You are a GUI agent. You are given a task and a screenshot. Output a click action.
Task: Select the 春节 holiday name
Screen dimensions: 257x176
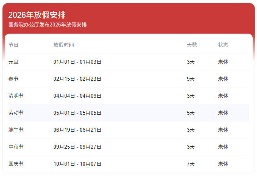13,79
